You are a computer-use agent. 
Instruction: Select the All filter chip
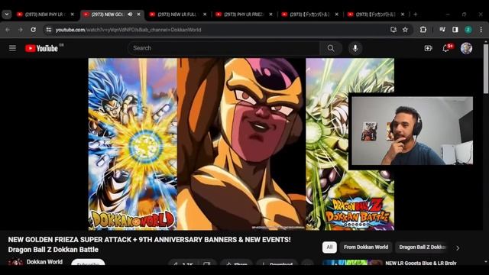point(329,247)
